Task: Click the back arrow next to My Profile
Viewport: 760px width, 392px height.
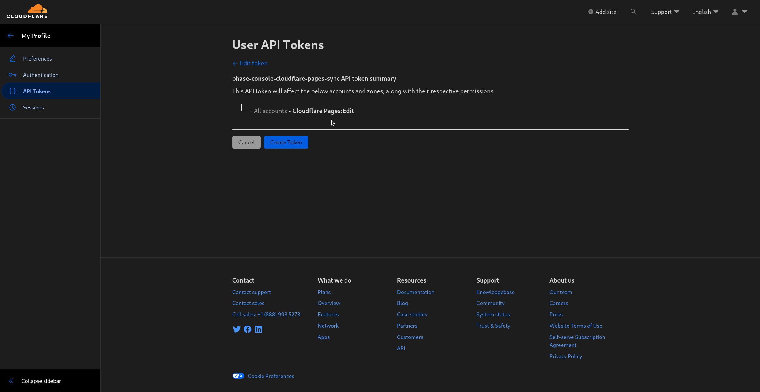Action: point(11,35)
